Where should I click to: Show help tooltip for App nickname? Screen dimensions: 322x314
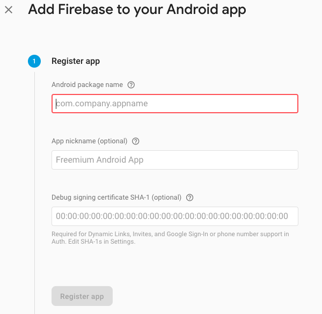click(136, 141)
